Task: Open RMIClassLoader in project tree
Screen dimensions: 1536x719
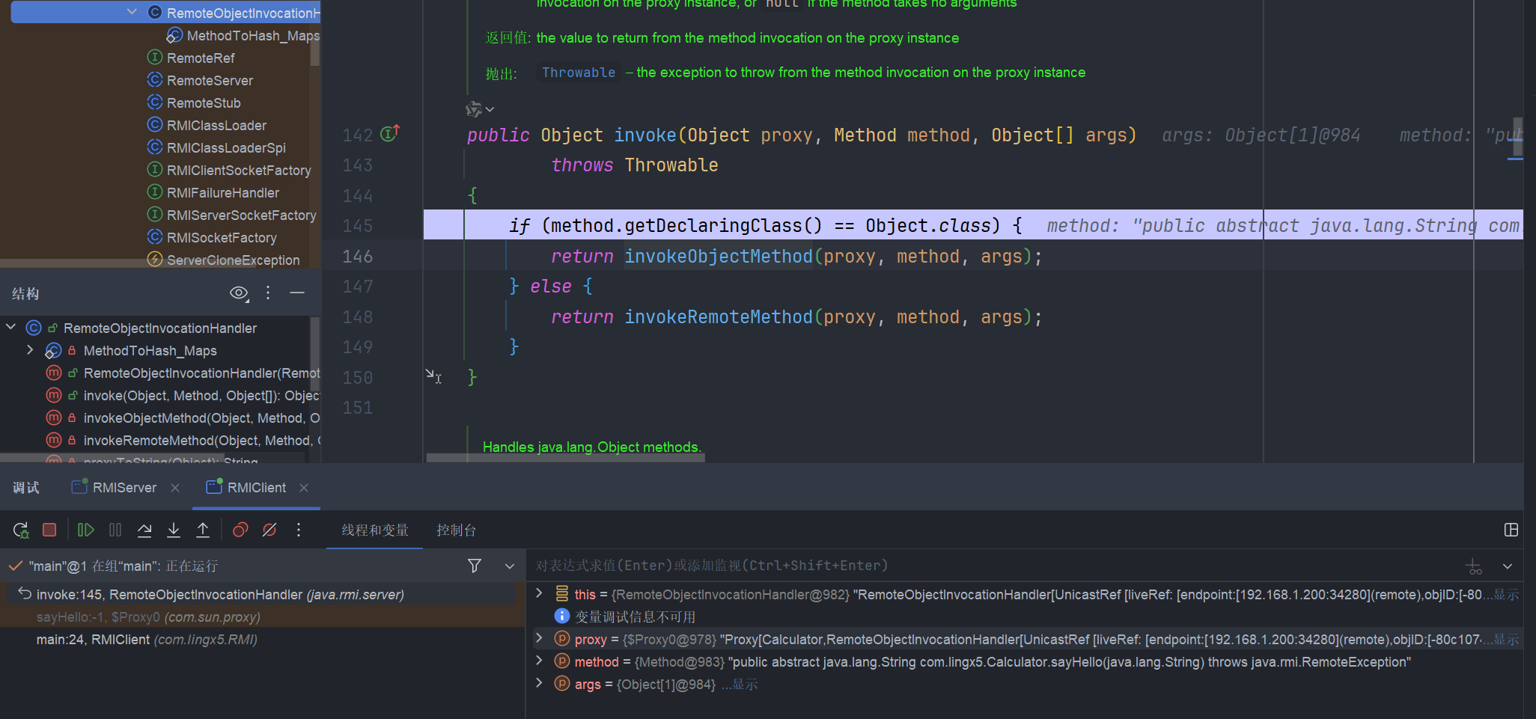Action: pos(207,126)
